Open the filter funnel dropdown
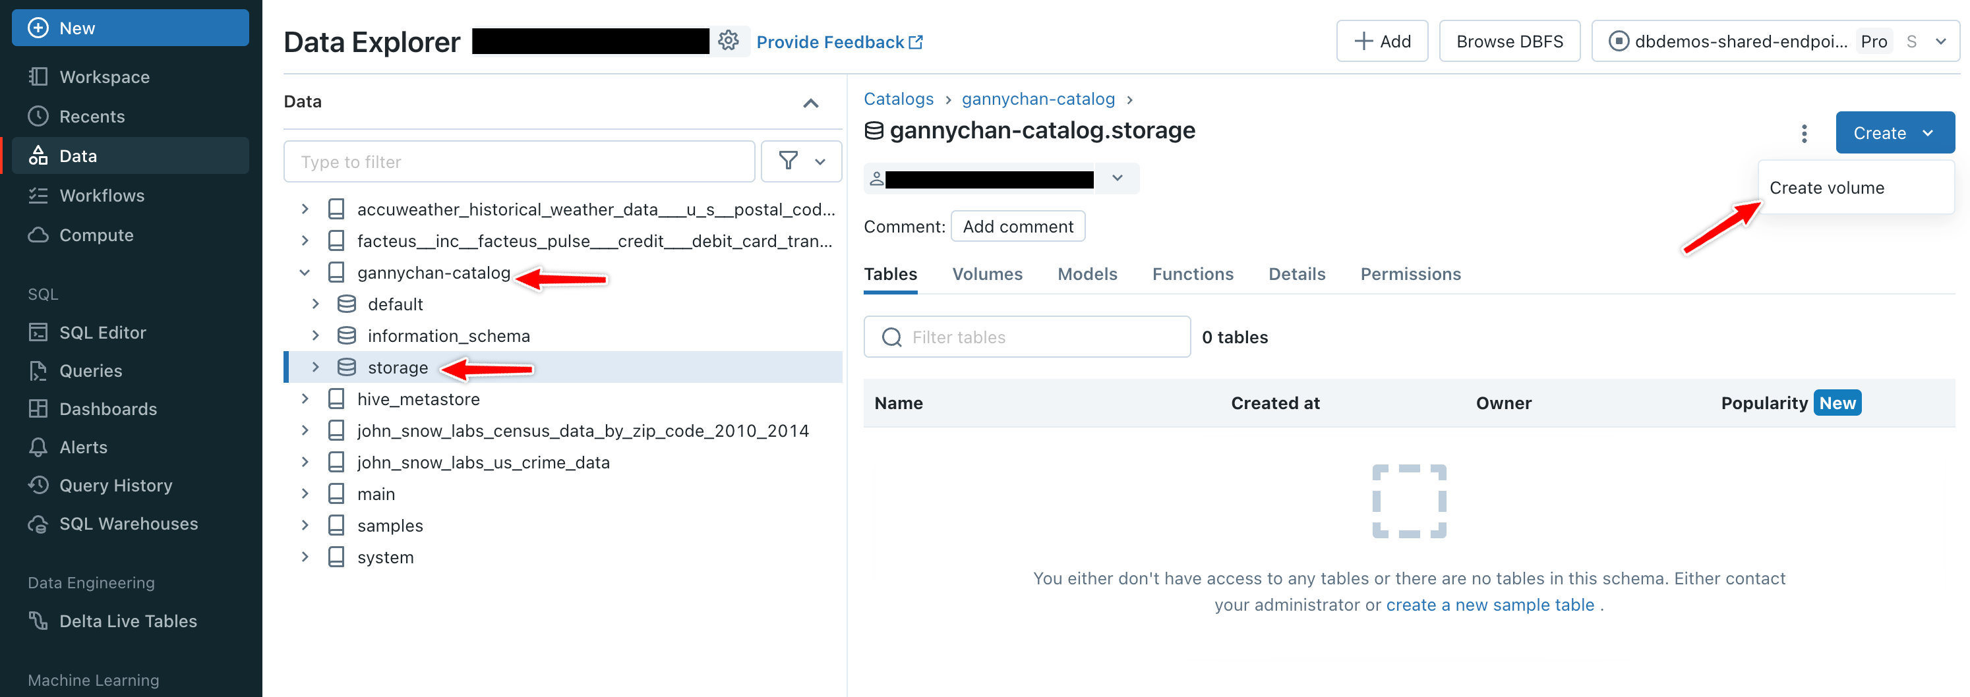Screen dimensions: 1970x697 (800, 161)
